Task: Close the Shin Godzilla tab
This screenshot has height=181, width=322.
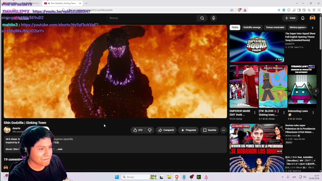Action: click(80, 3)
